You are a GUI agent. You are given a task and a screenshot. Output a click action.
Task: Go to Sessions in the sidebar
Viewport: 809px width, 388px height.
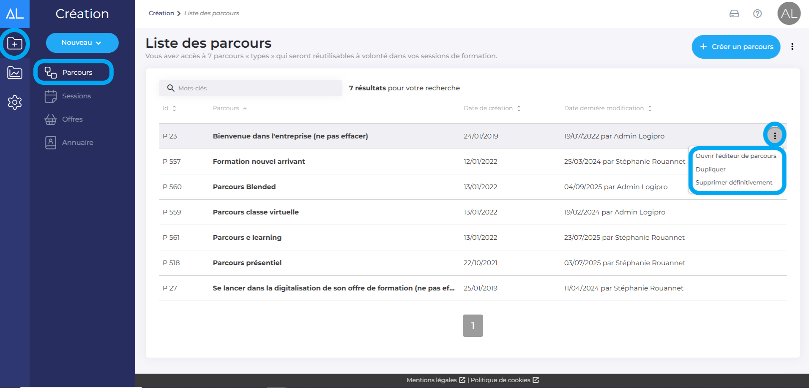pyautogui.click(x=76, y=96)
